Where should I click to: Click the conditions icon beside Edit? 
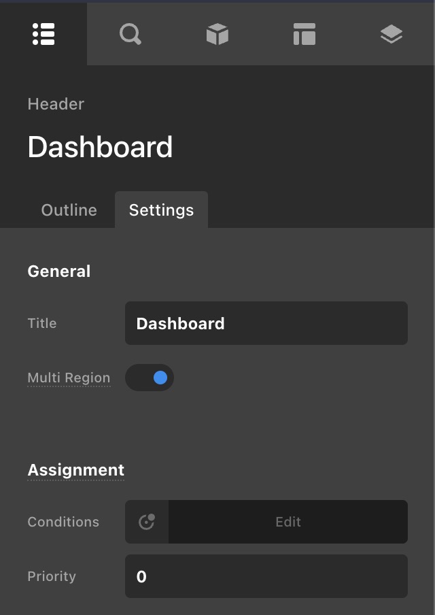point(147,522)
